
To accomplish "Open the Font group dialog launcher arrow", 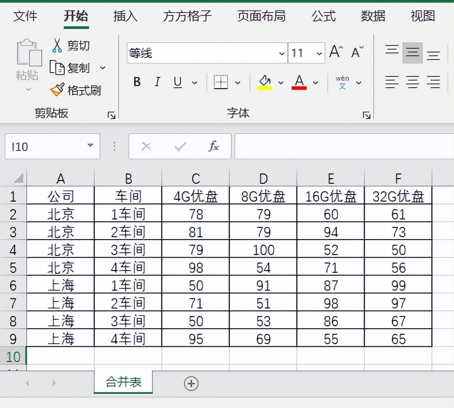I will pyautogui.click(x=366, y=114).
